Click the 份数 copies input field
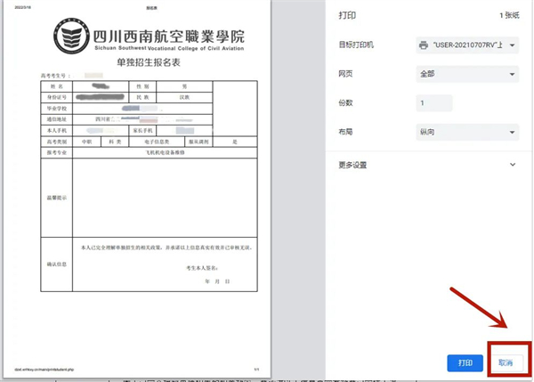The image size is (534, 382). 434,103
